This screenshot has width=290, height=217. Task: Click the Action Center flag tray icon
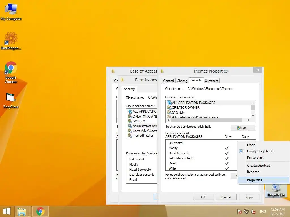(239, 212)
